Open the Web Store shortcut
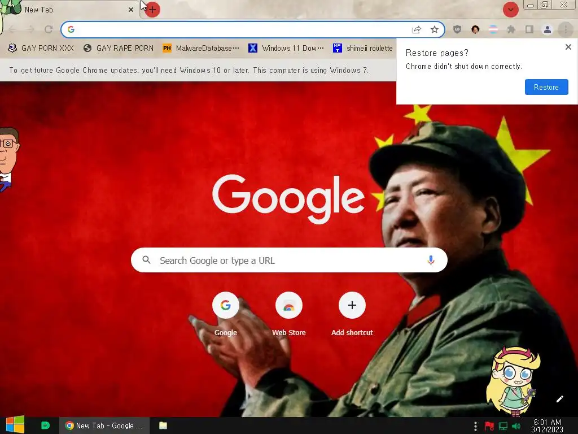Image resolution: width=578 pixels, height=434 pixels. coord(289,314)
